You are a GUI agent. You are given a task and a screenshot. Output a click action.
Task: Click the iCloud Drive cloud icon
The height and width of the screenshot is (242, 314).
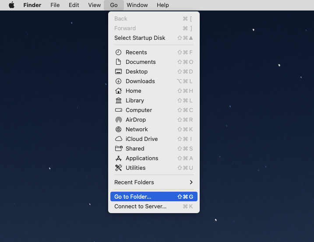point(118,139)
